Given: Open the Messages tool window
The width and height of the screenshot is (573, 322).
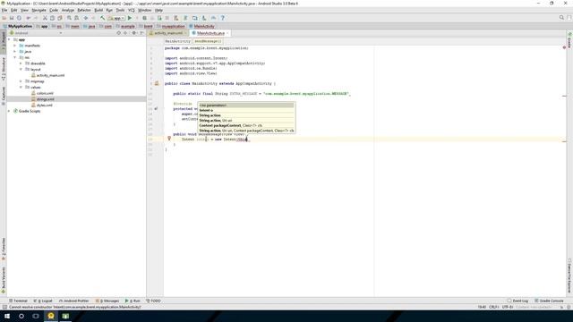Looking at the screenshot, I should tap(107, 301).
